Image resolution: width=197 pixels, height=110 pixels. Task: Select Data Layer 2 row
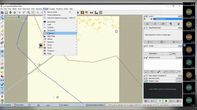(163, 19)
